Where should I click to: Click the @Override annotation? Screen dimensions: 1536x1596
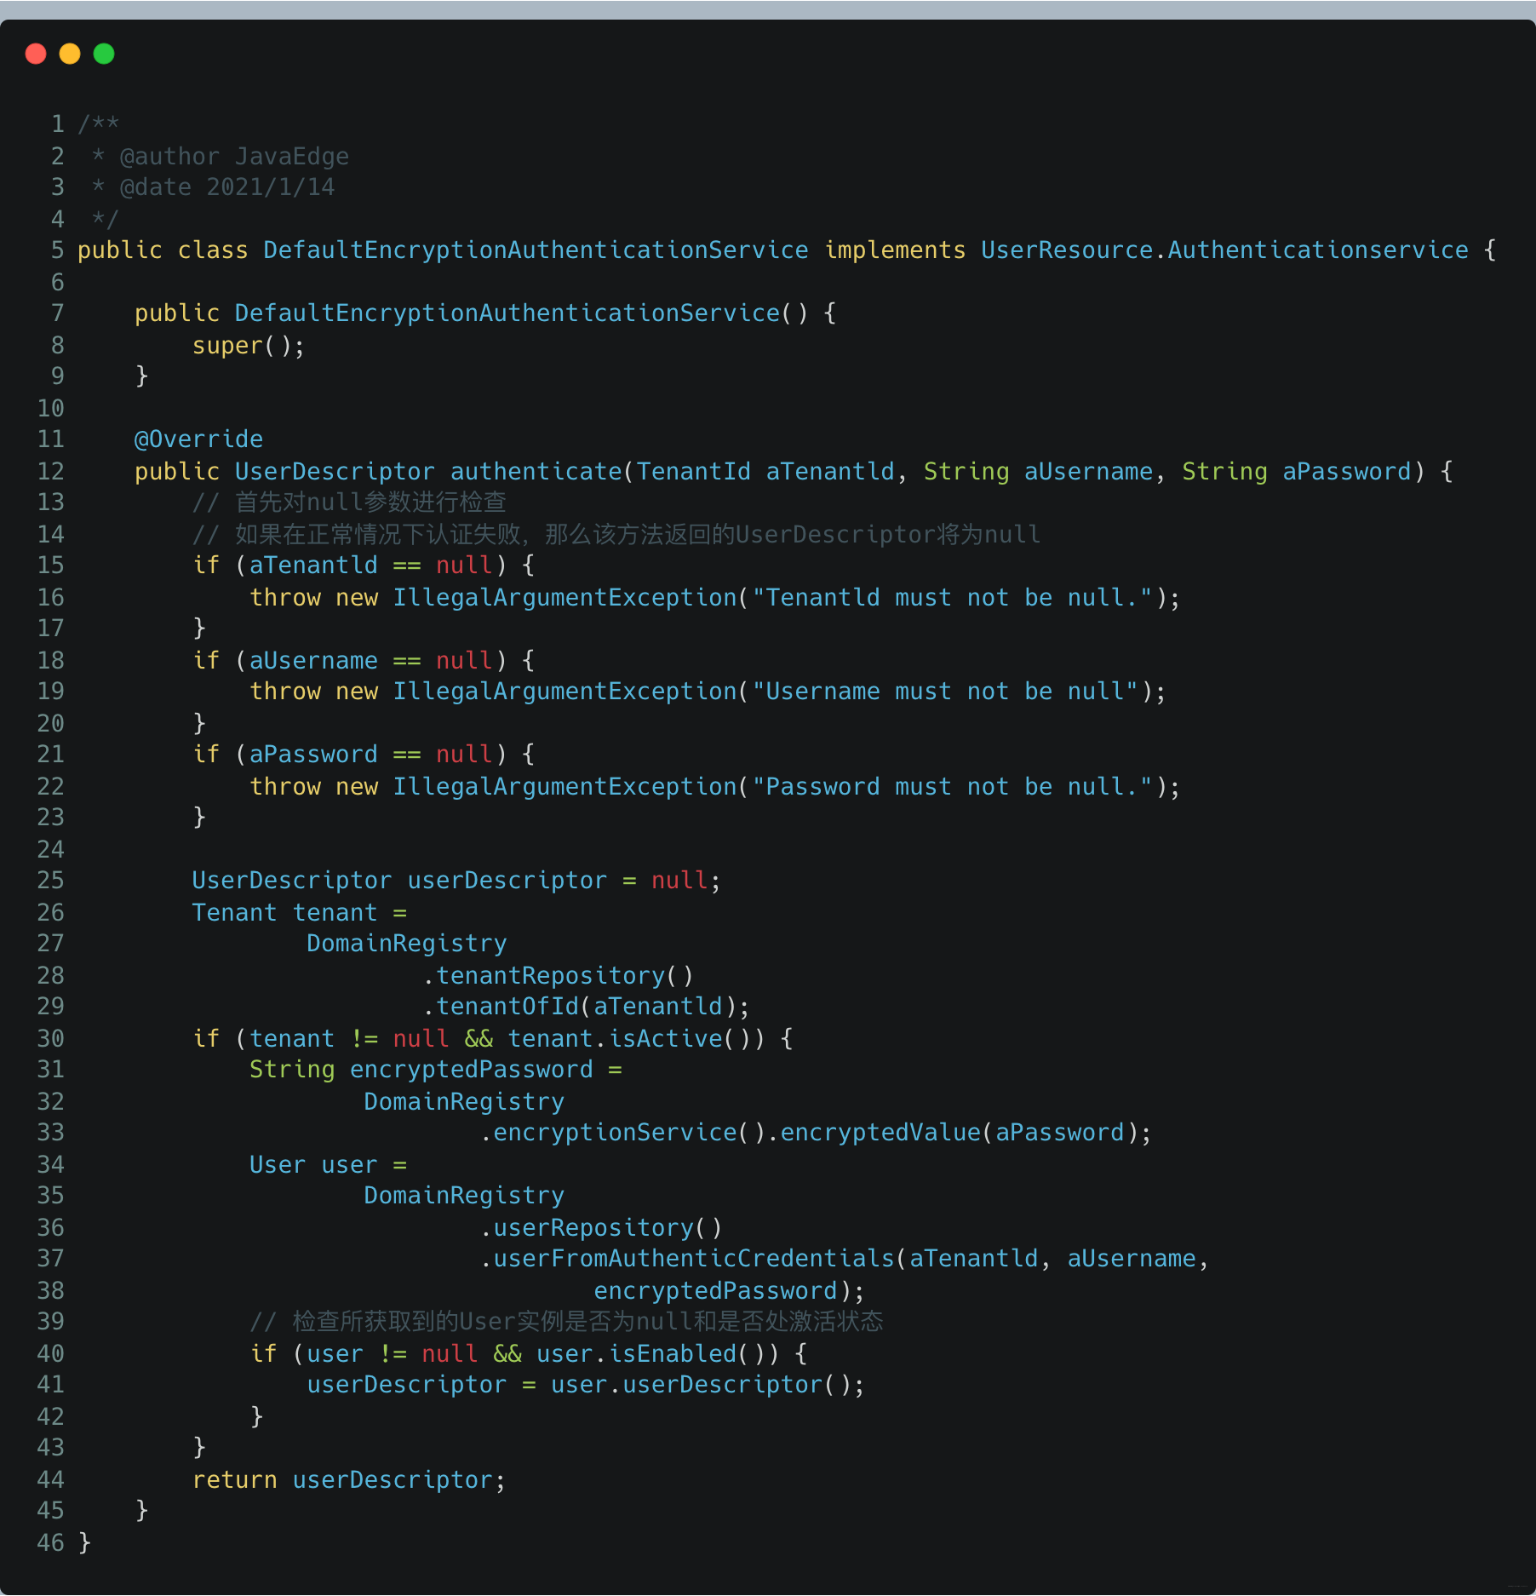198,439
